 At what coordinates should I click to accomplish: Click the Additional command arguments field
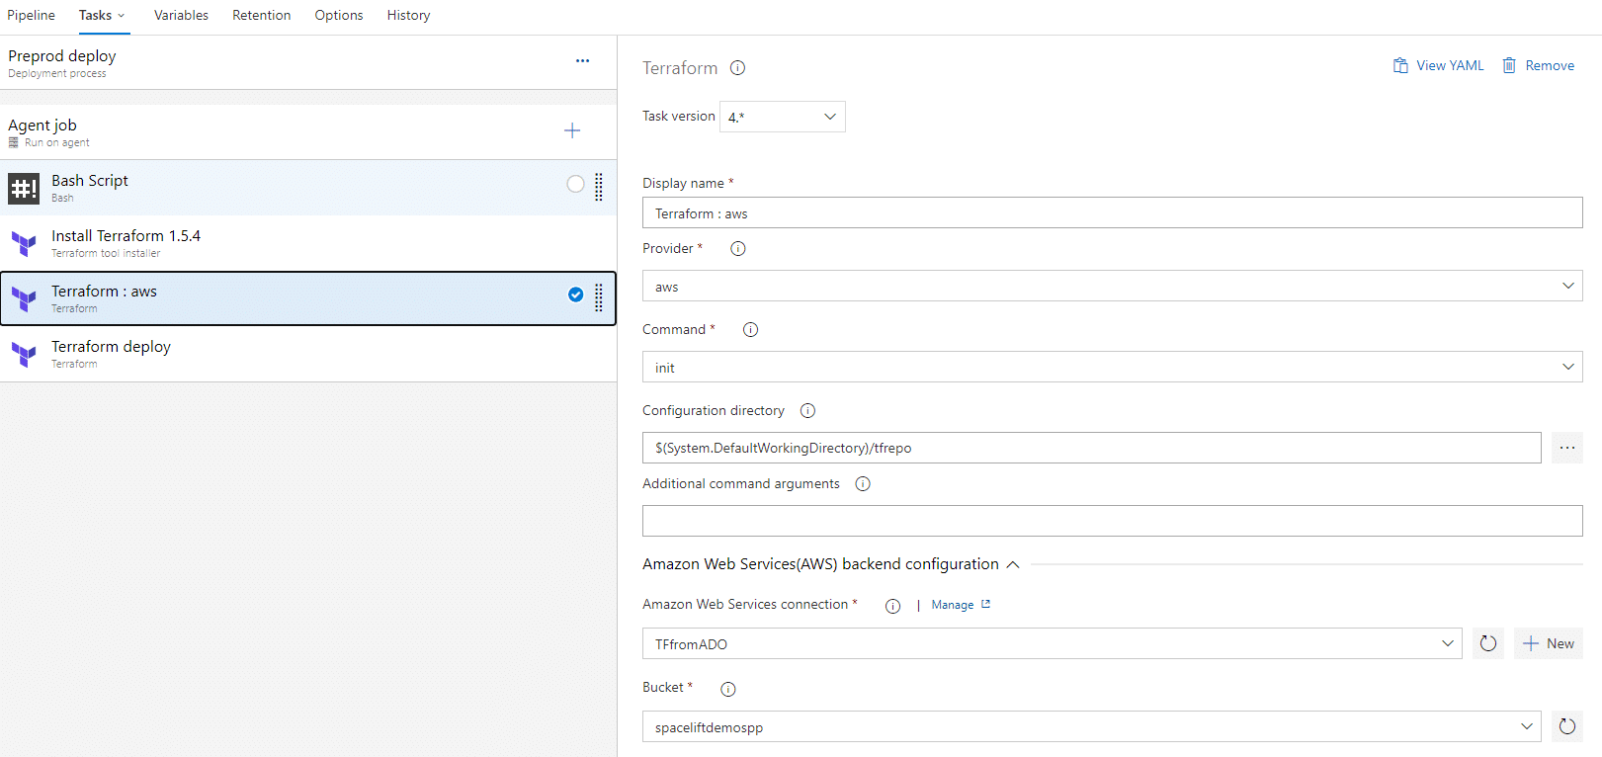pyautogui.click(x=1113, y=521)
